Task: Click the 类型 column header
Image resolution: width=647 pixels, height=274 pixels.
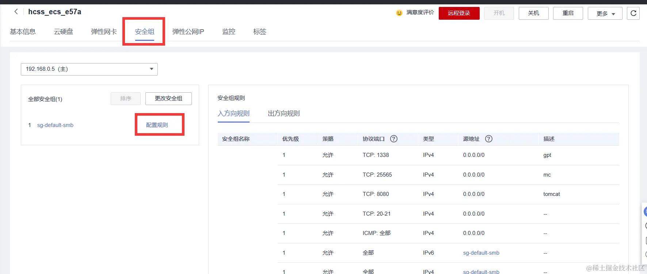Action: click(429, 139)
